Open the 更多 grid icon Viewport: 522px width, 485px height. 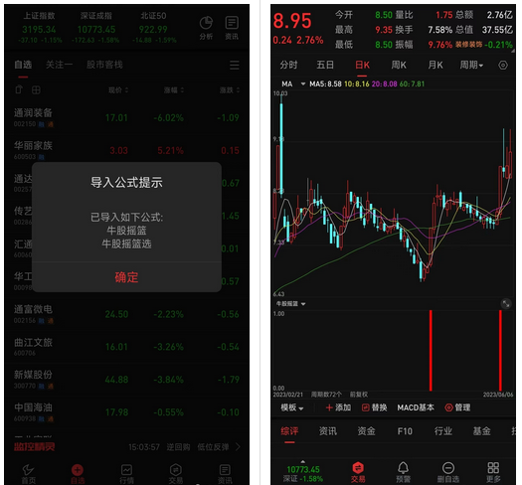(x=493, y=472)
